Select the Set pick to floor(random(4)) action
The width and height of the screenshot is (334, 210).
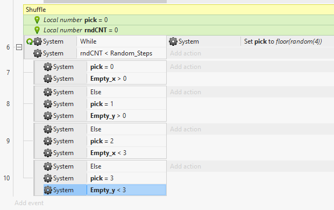283,41
